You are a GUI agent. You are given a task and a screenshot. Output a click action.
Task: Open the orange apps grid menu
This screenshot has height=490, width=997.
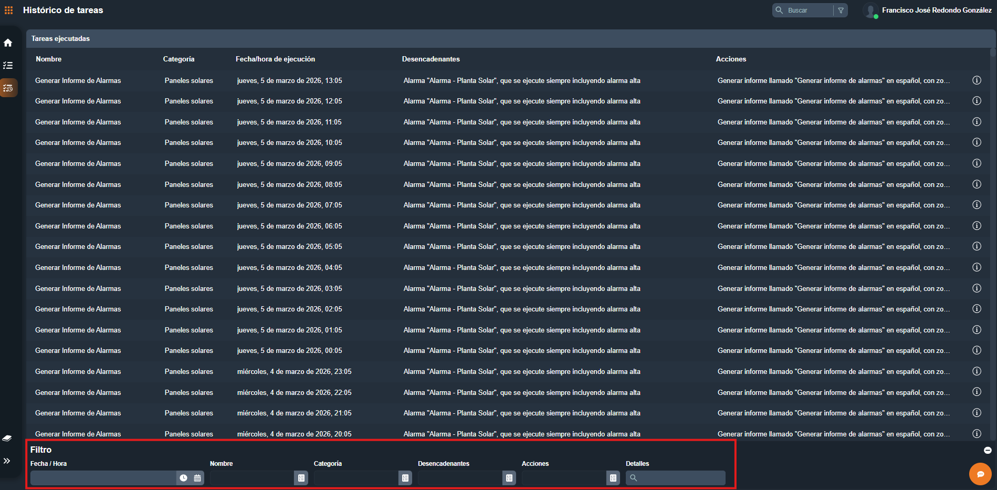8,10
